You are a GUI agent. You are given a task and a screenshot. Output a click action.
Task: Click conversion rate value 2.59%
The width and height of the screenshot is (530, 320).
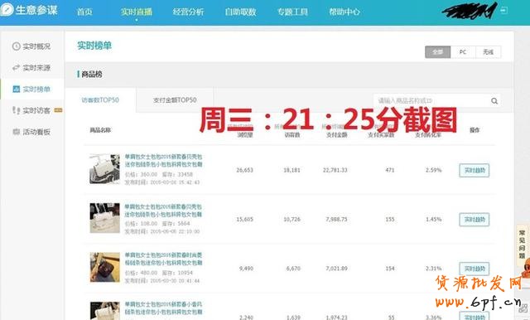433,170
